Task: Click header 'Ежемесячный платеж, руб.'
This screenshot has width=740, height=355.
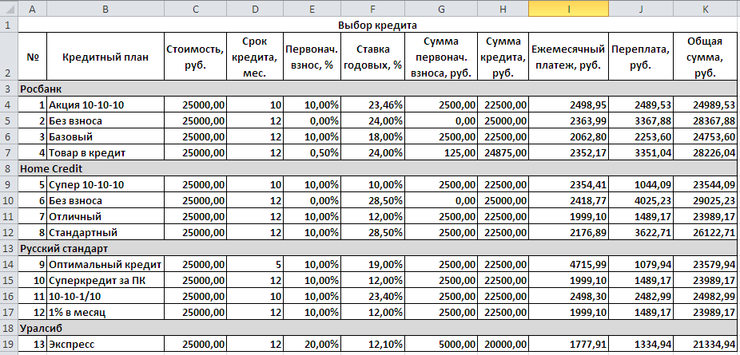Action: pyautogui.click(x=568, y=57)
